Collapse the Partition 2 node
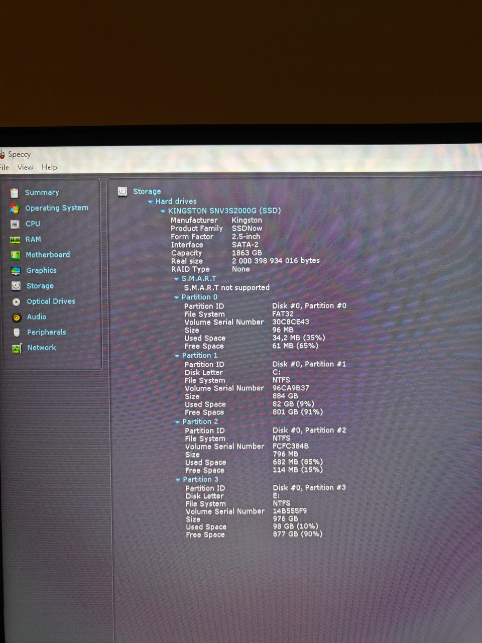The width and height of the screenshot is (482, 643). (x=177, y=422)
